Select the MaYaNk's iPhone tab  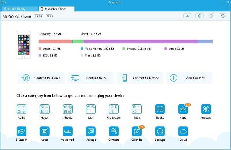56,9
